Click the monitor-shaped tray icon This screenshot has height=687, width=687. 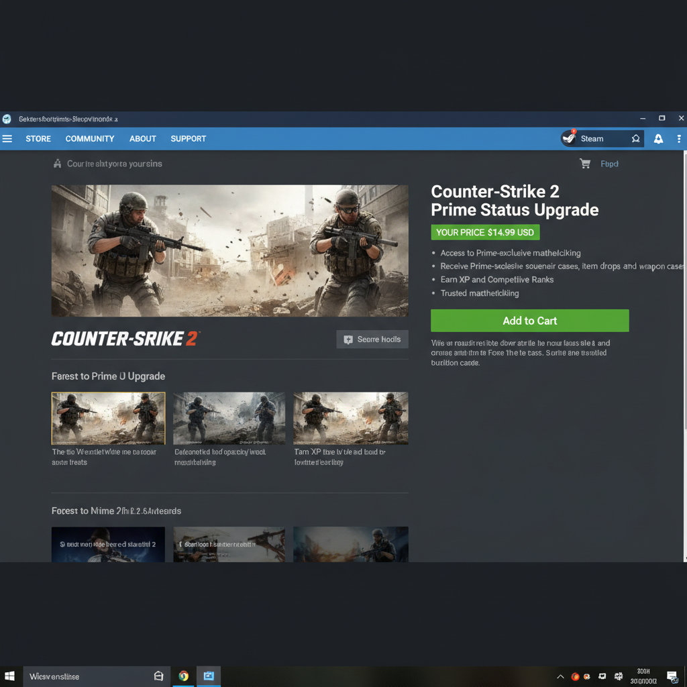[602, 676]
